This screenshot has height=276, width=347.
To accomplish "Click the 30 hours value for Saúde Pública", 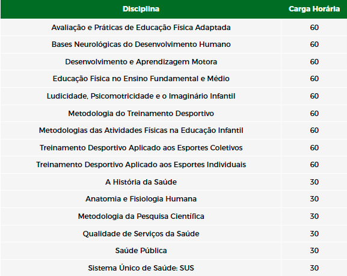I will click(315, 251).
